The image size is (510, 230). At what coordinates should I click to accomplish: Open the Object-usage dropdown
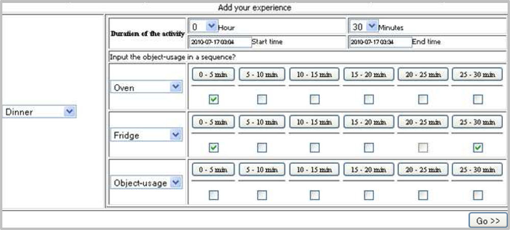click(x=146, y=183)
